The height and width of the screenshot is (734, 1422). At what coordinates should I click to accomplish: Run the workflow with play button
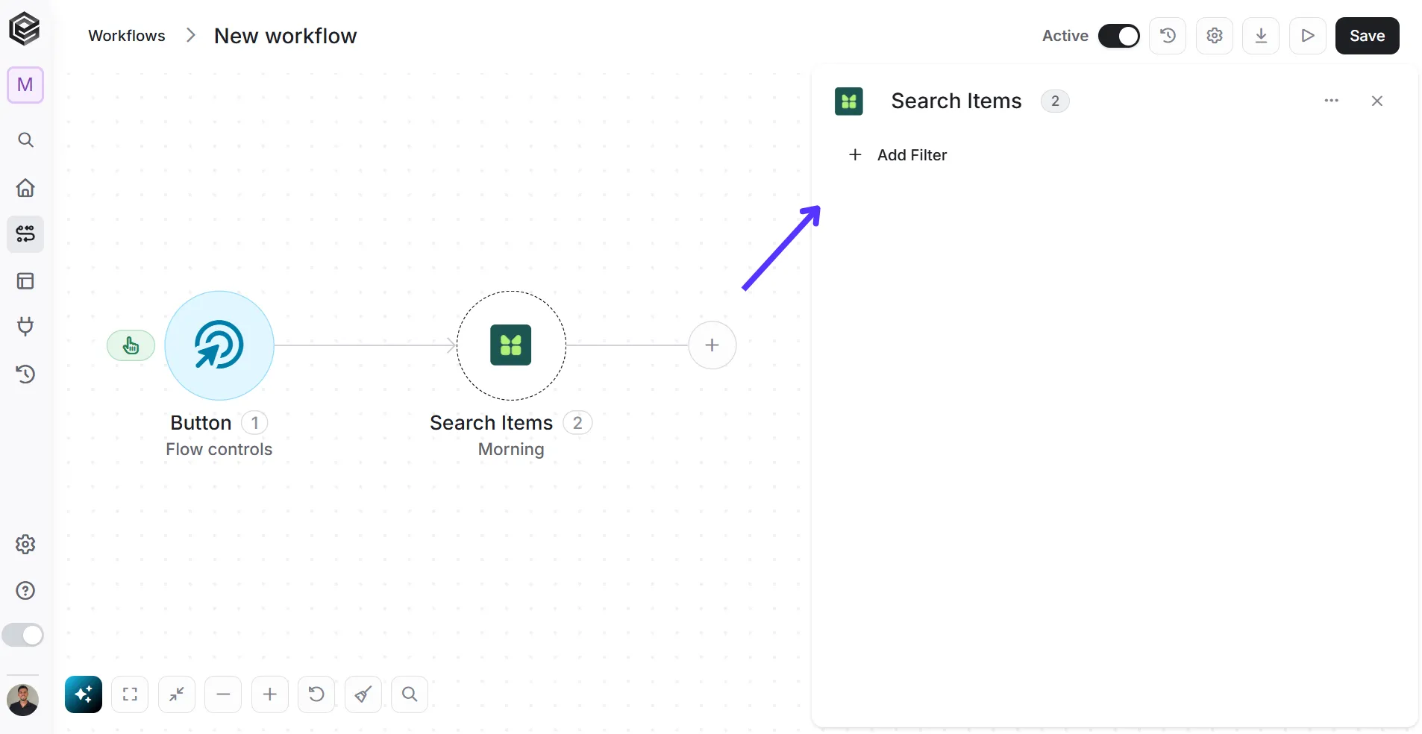coord(1308,36)
